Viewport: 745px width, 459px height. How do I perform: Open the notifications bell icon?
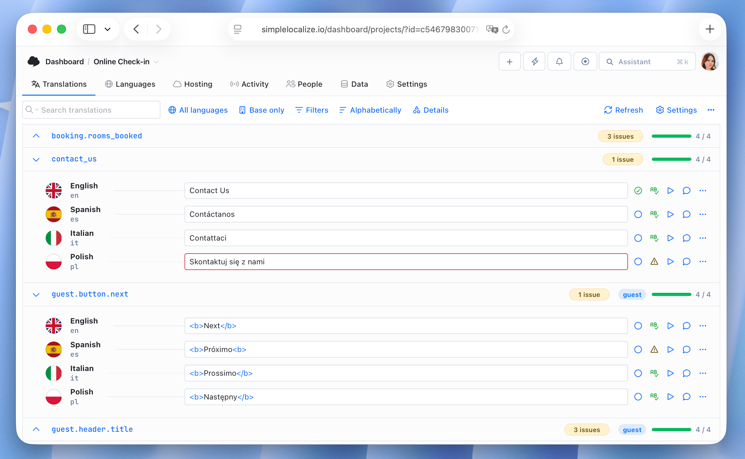click(x=559, y=61)
